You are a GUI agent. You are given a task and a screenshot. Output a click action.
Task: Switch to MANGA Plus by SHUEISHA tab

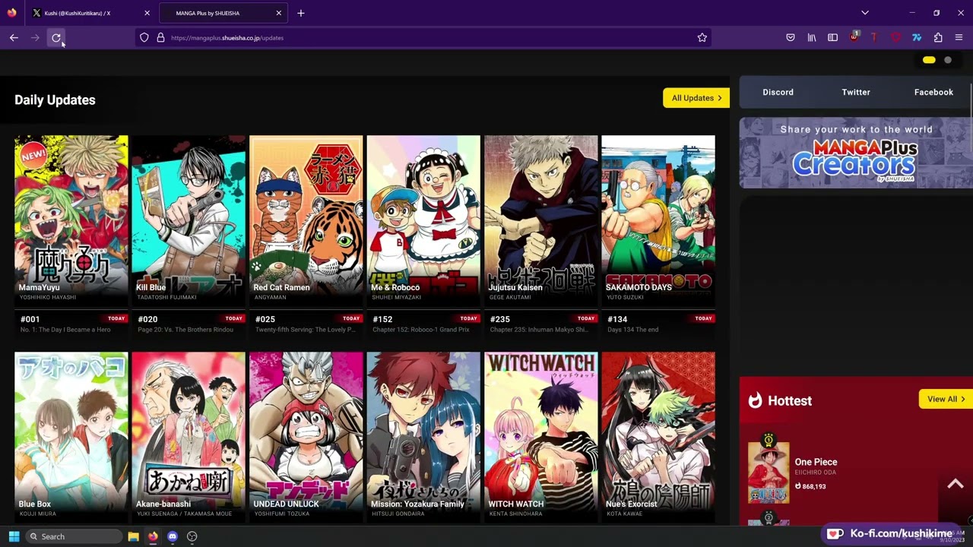tap(223, 13)
